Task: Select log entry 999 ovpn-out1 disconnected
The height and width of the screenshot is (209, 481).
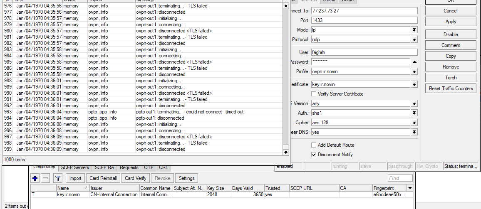Action: (x=142, y=149)
